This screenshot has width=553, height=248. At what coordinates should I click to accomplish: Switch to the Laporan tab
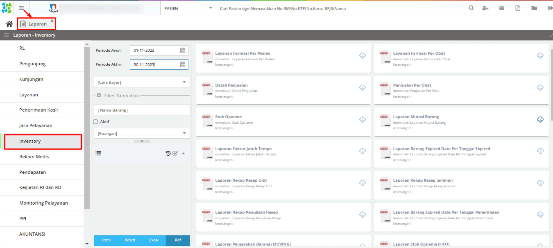pyautogui.click(x=37, y=24)
